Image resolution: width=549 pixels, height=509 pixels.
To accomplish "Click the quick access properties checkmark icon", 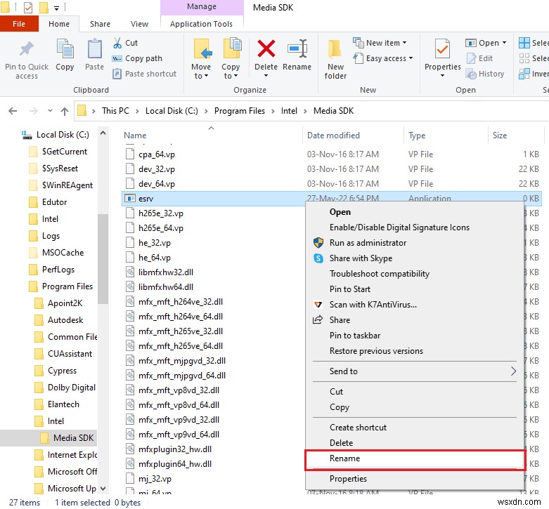I will point(28,7).
